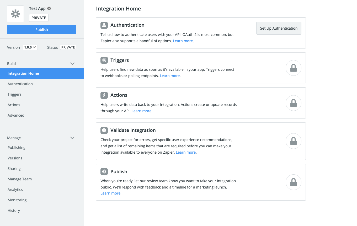Click the Triggers cursor icon
This screenshot has width=357, height=226.
(104, 60)
